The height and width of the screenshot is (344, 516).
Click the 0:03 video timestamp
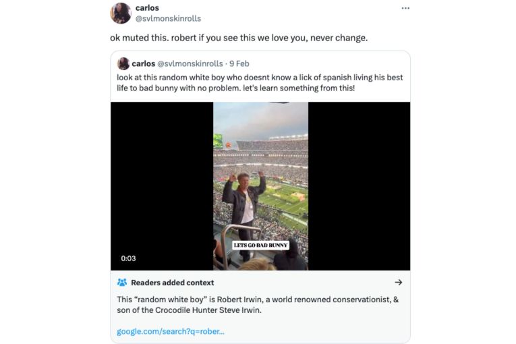coord(128,258)
